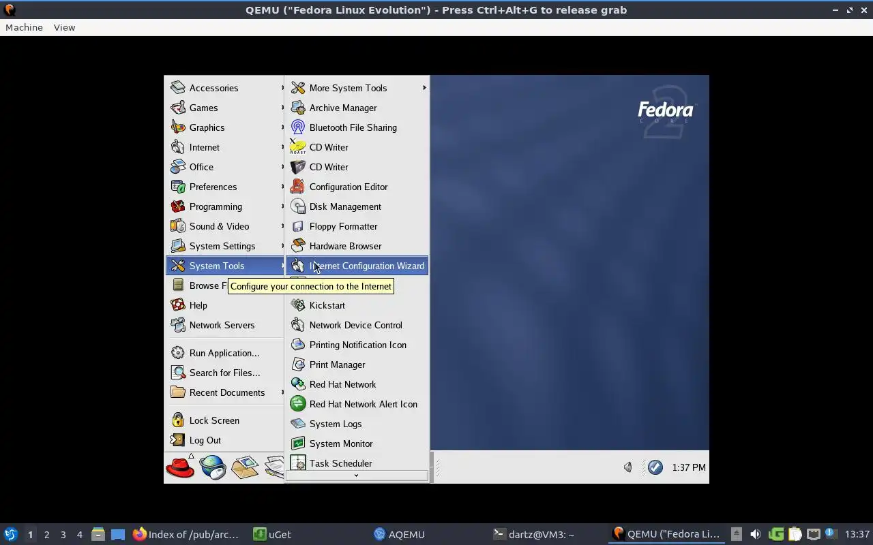Open host start menu icon
This screenshot has height=545, width=873.
click(x=11, y=534)
